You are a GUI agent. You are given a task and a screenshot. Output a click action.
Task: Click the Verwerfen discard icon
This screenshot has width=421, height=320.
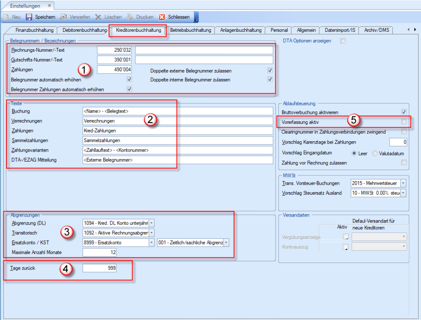point(64,17)
